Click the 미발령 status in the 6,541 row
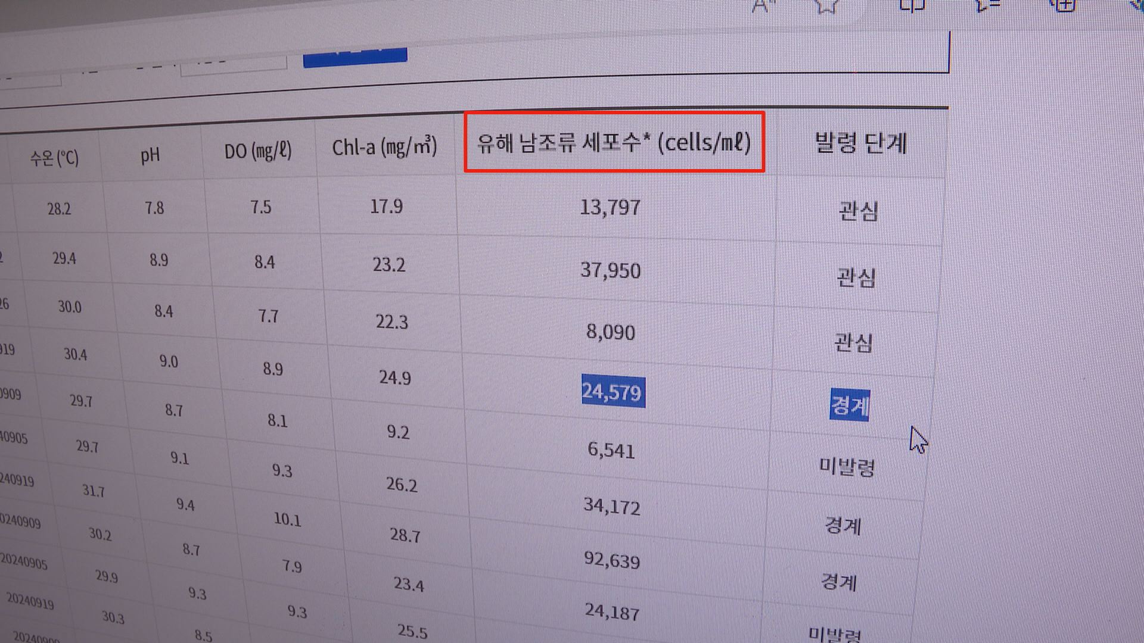 tap(847, 466)
